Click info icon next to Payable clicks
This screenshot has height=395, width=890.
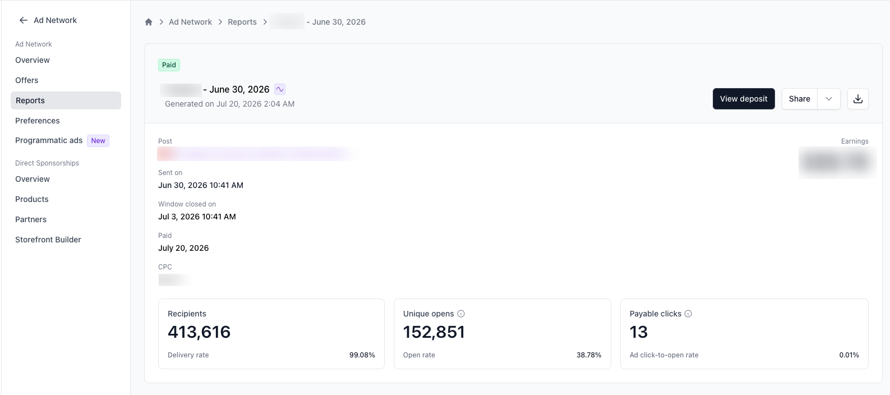point(688,314)
